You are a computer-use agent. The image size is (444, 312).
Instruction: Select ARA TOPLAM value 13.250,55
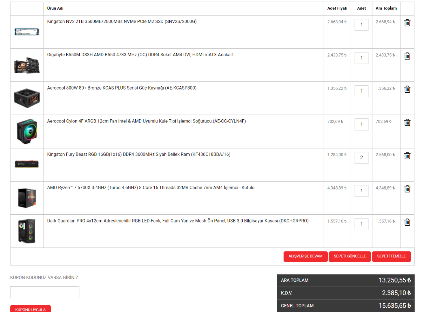coord(395,280)
